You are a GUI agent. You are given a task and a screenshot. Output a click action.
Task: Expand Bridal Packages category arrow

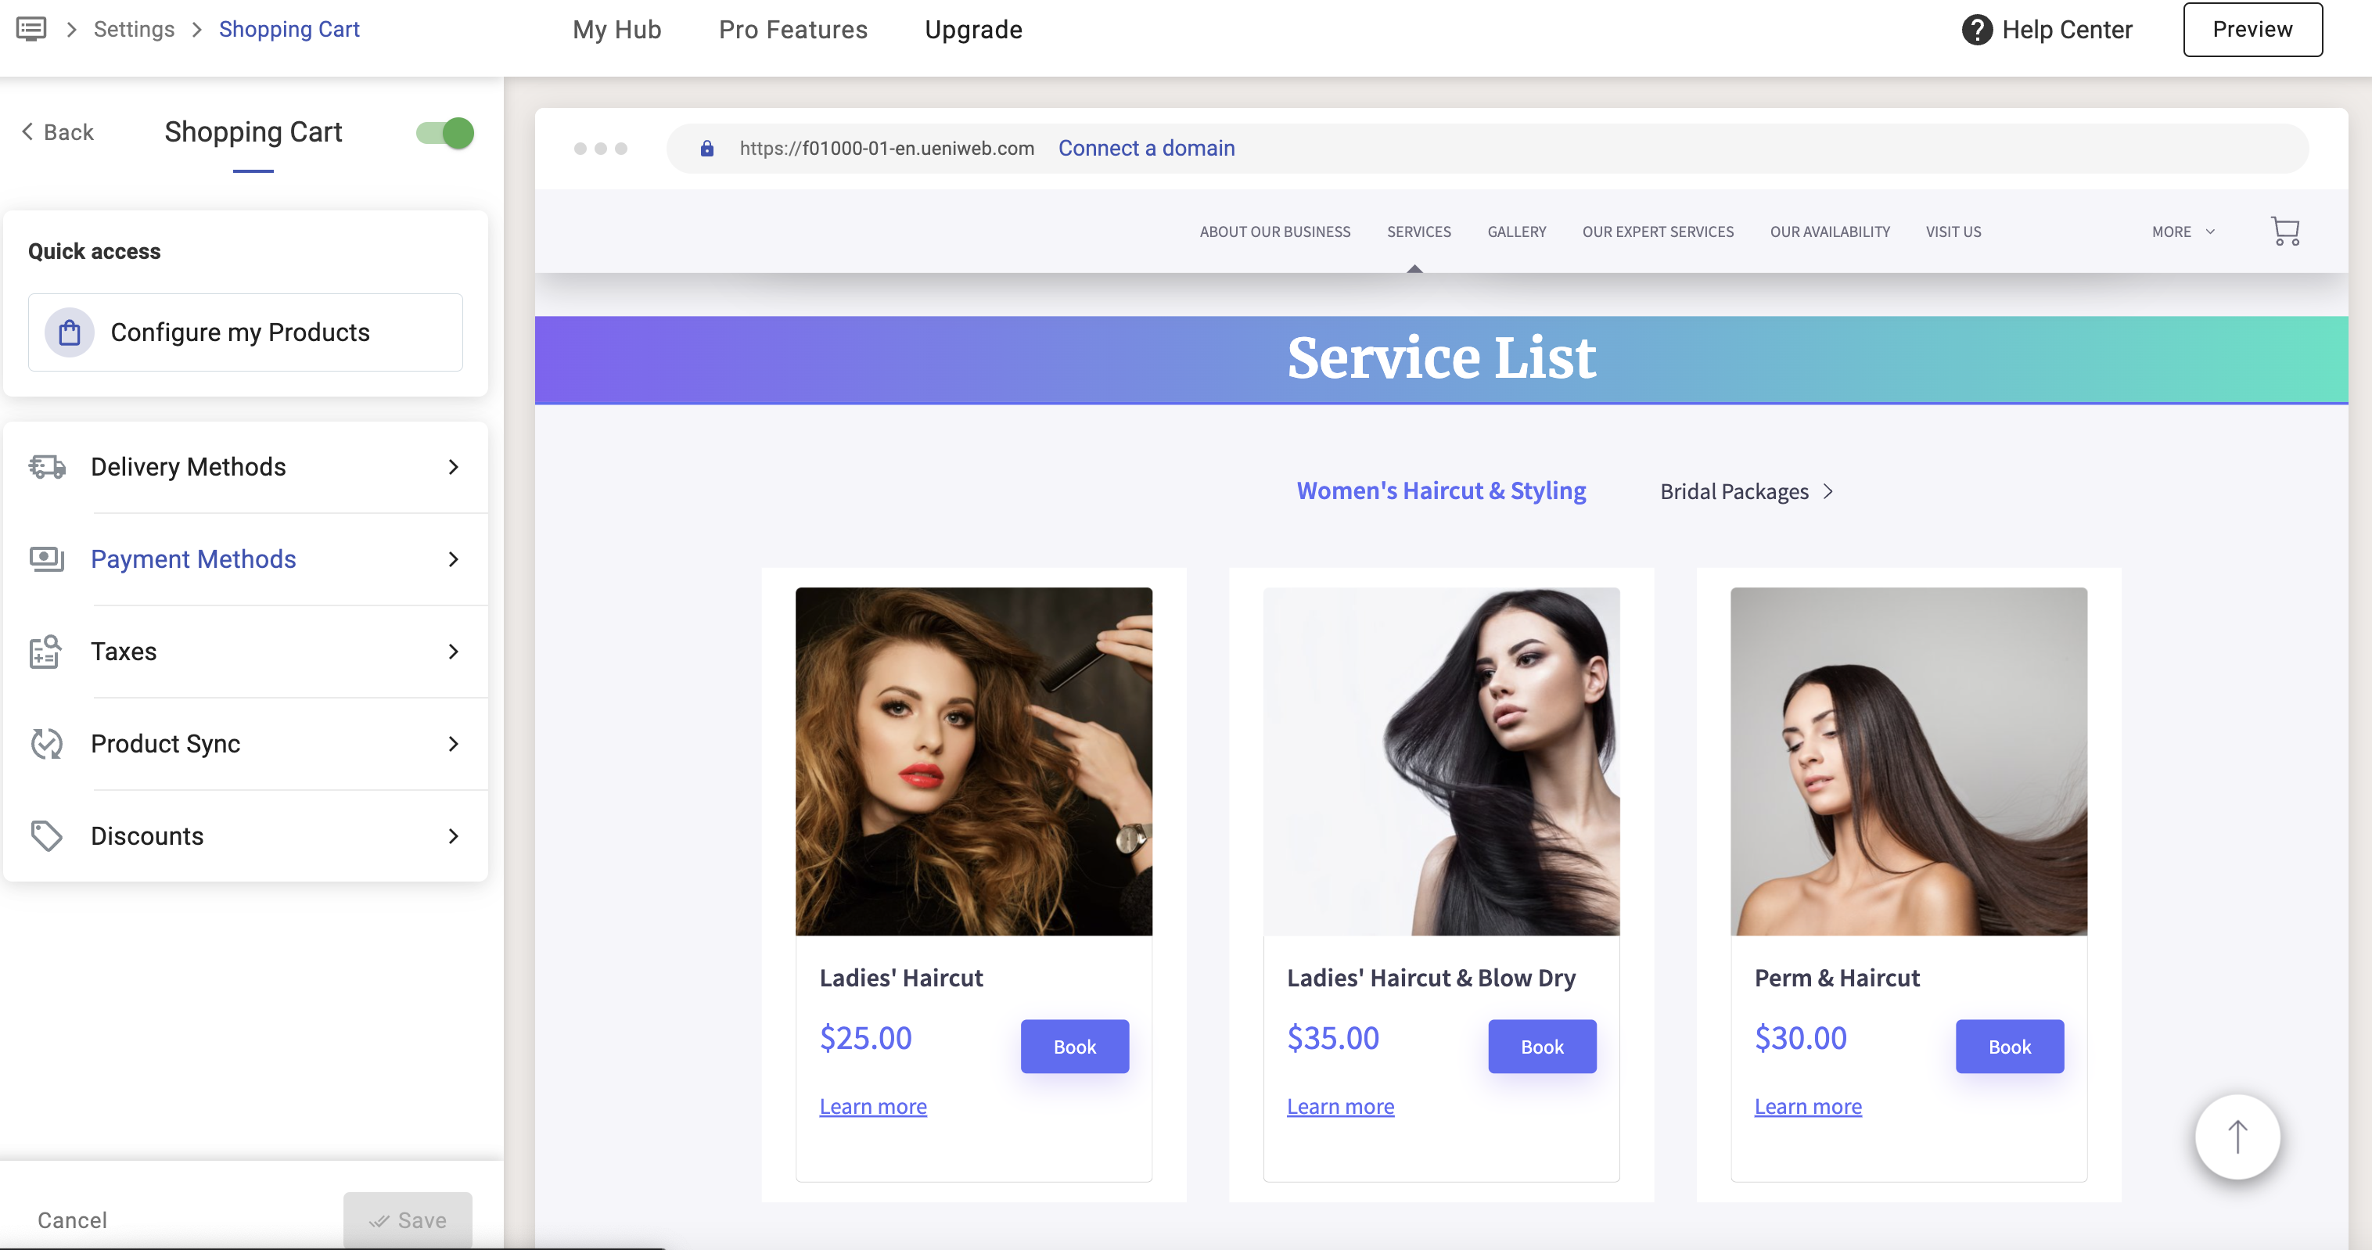coord(1829,491)
